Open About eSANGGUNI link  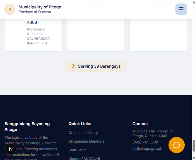pos(84,159)
